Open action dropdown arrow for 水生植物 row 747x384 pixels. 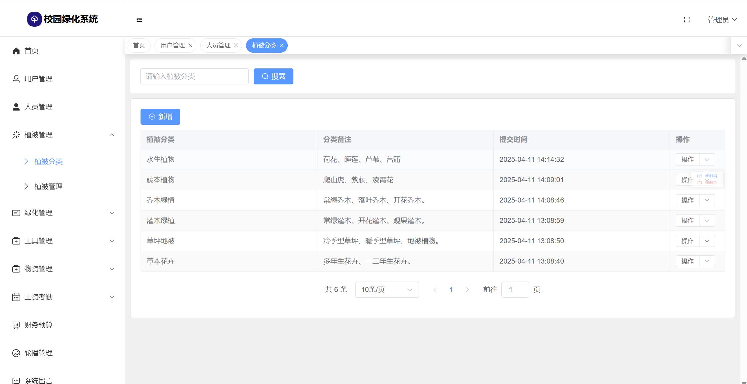[707, 159]
